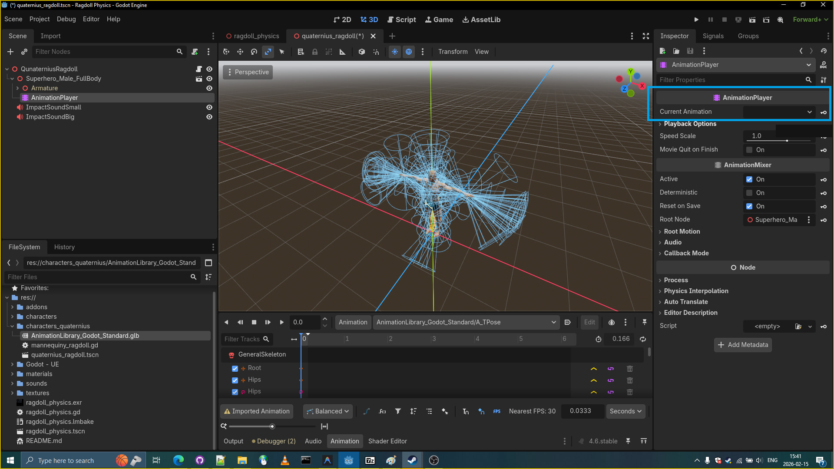Switch to the Signals tab
Image resolution: width=834 pixels, height=469 pixels.
pyautogui.click(x=713, y=36)
